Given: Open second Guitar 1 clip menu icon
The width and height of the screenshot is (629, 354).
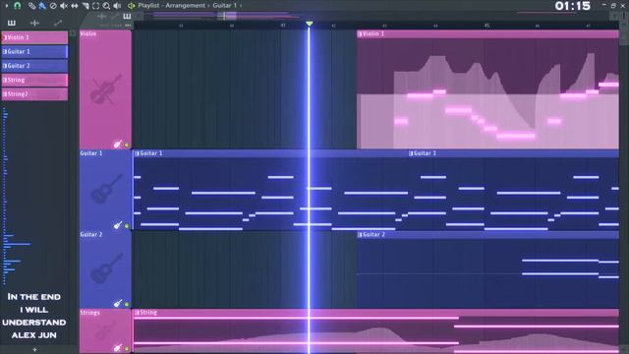Looking at the screenshot, I should (411, 153).
